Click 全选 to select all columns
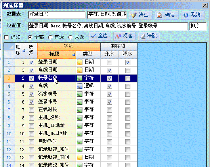This screenshot has width=210, height=167. [x=100, y=36]
